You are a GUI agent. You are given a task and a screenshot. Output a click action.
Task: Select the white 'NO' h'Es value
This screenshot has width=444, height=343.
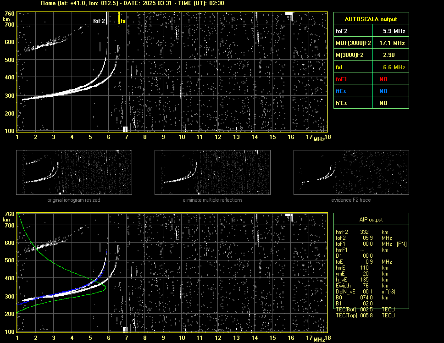(x=383, y=103)
